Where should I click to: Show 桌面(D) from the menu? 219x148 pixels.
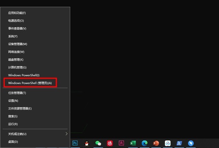coord(35,142)
